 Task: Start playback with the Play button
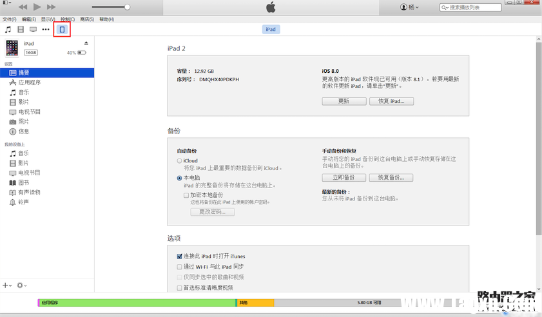(37, 7)
